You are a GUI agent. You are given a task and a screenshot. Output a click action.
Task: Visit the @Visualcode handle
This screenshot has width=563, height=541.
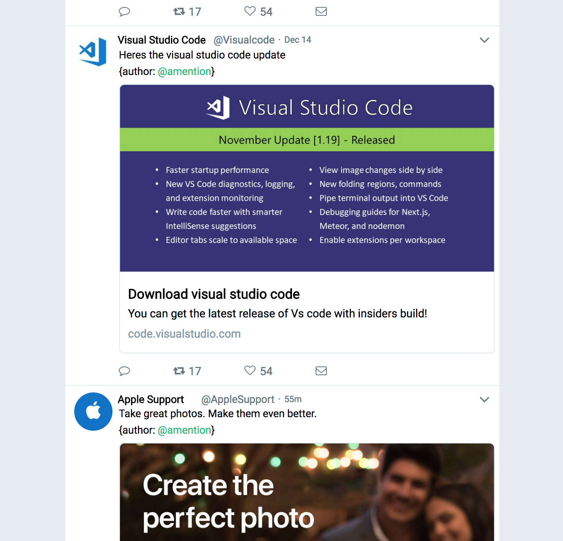coord(244,40)
